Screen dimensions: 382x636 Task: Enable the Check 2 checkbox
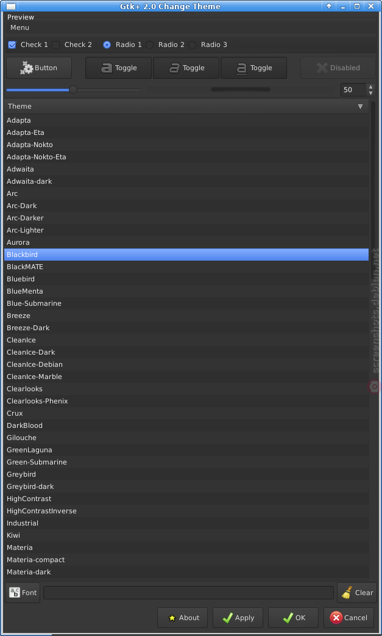click(x=56, y=45)
